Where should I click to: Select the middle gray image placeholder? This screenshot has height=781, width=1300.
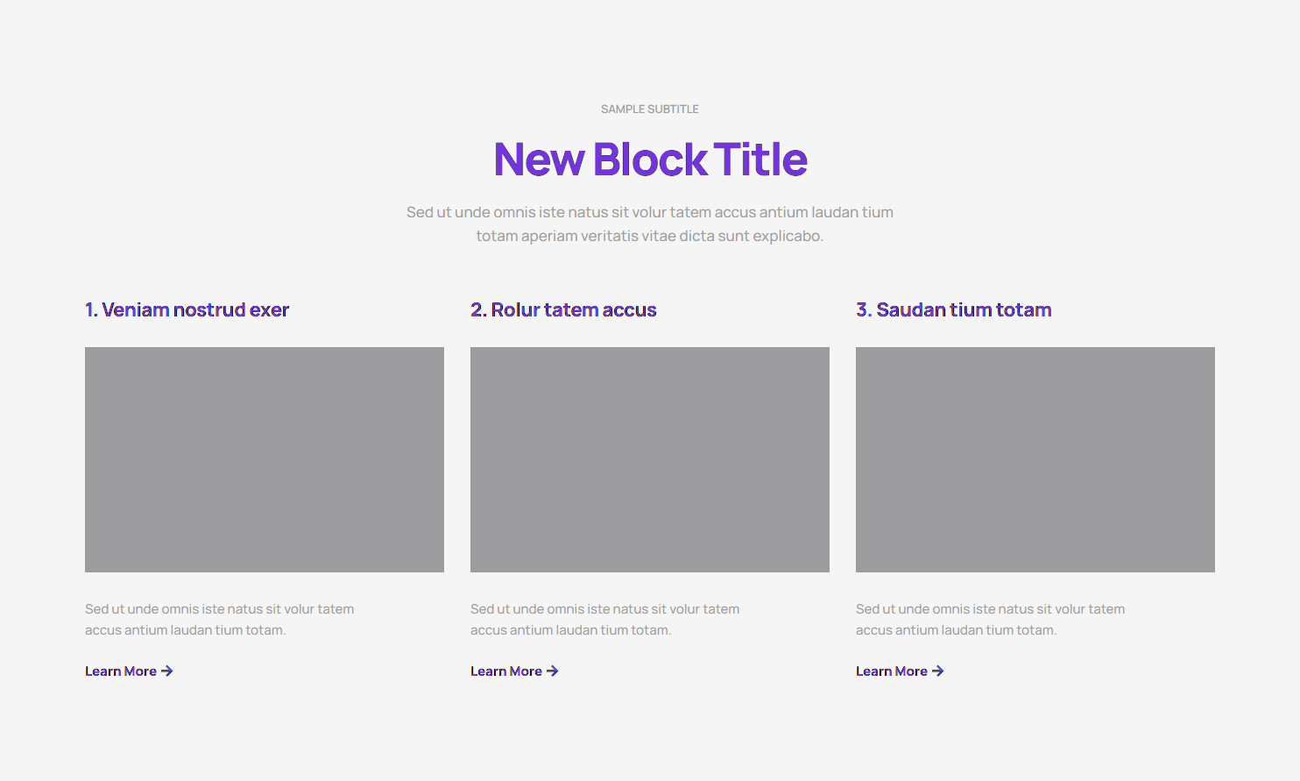click(x=650, y=459)
